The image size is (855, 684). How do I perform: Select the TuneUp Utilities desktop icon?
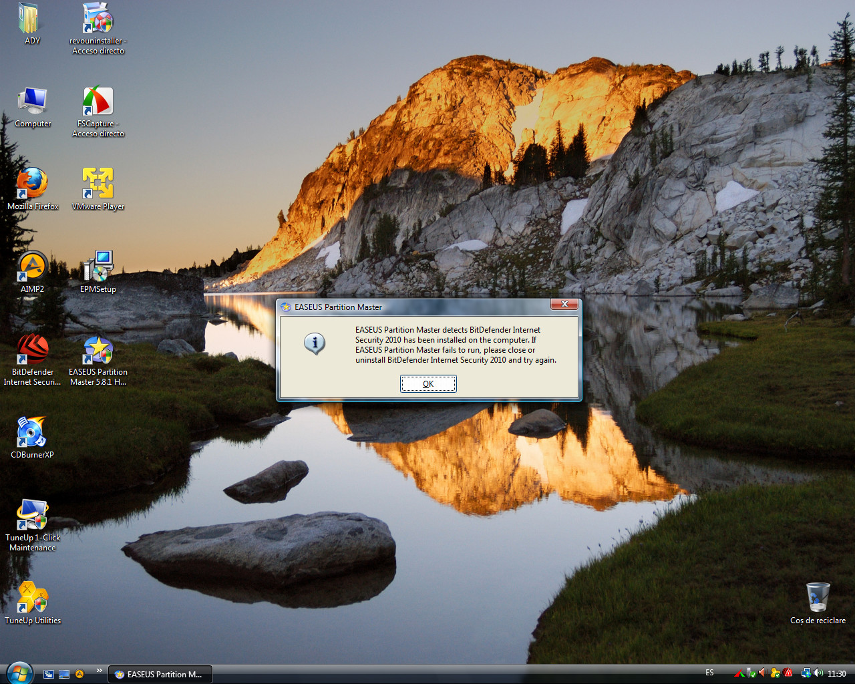(33, 603)
